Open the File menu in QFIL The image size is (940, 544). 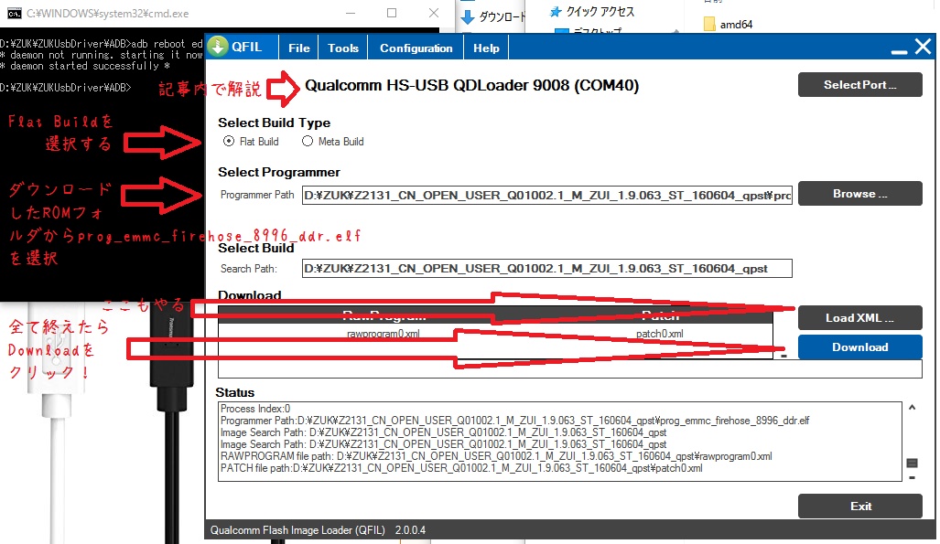click(298, 48)
